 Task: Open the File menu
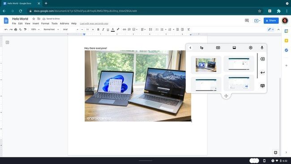point(14,24)
